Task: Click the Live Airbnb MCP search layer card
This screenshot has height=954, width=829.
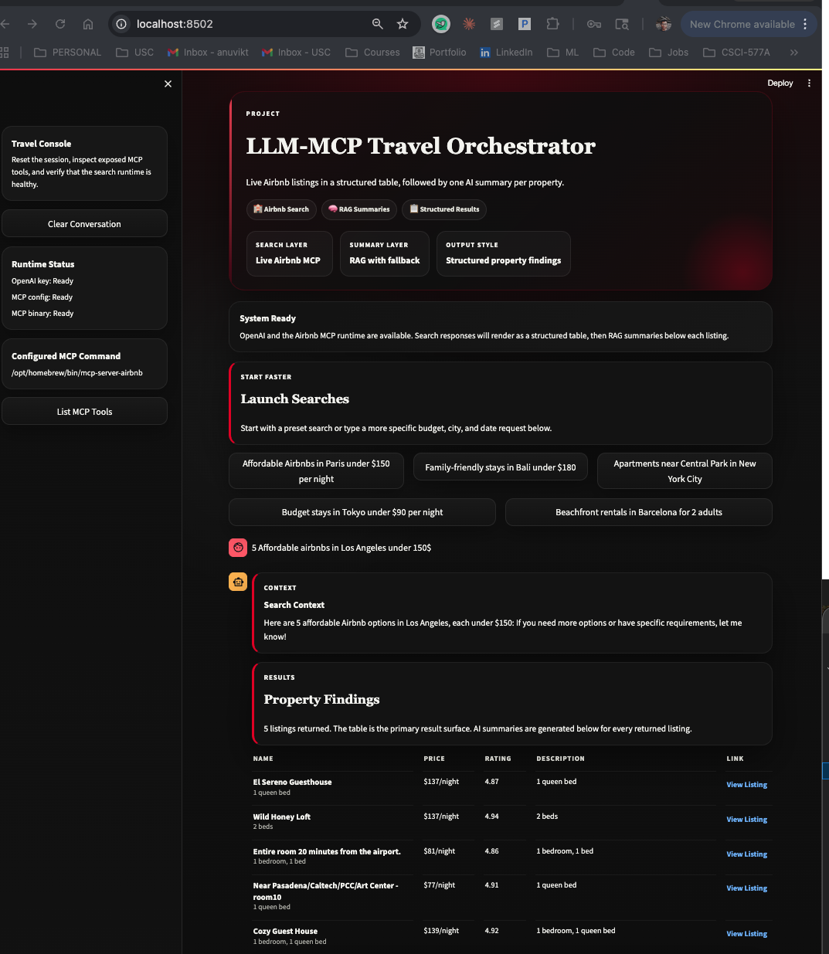Action: pyautogui.click(x=289, y=253)
